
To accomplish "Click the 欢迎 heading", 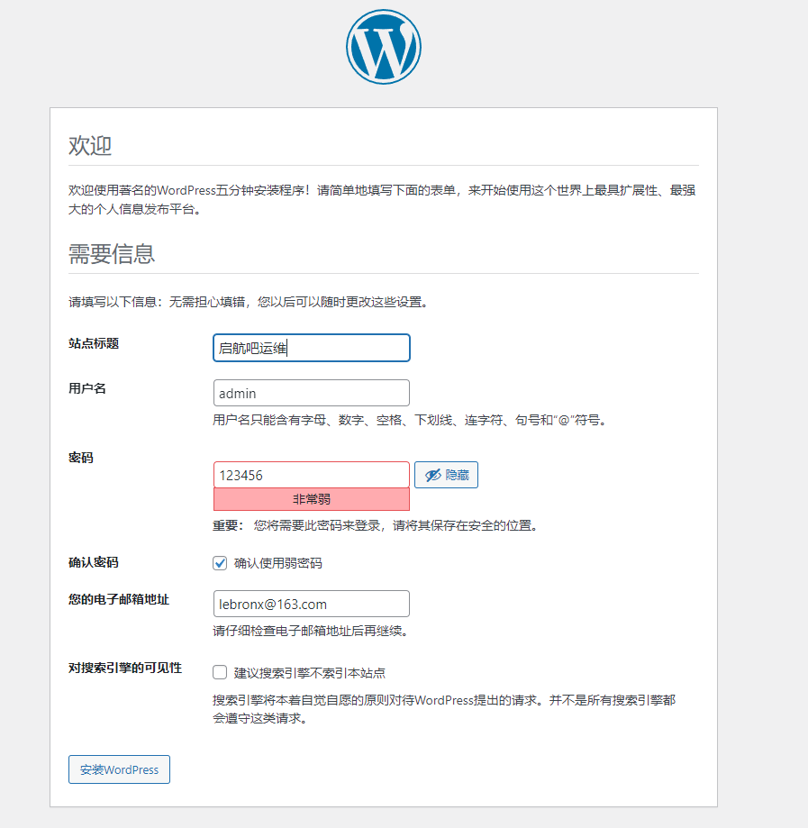I will point(90,145).
